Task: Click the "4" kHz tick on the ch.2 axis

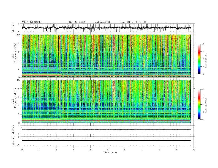Action: pyautogui.click(x=19, y=106)
